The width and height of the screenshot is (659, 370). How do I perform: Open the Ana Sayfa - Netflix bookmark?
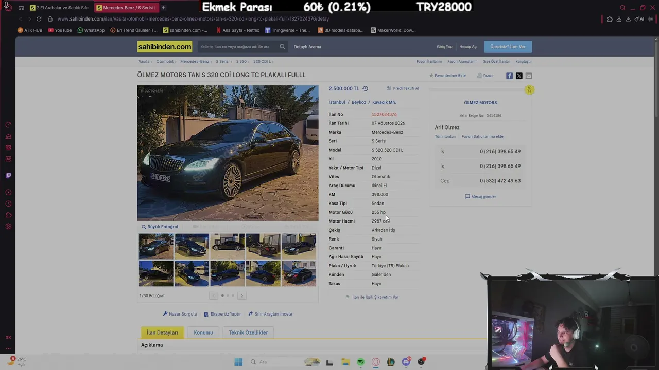click(237, 30)
